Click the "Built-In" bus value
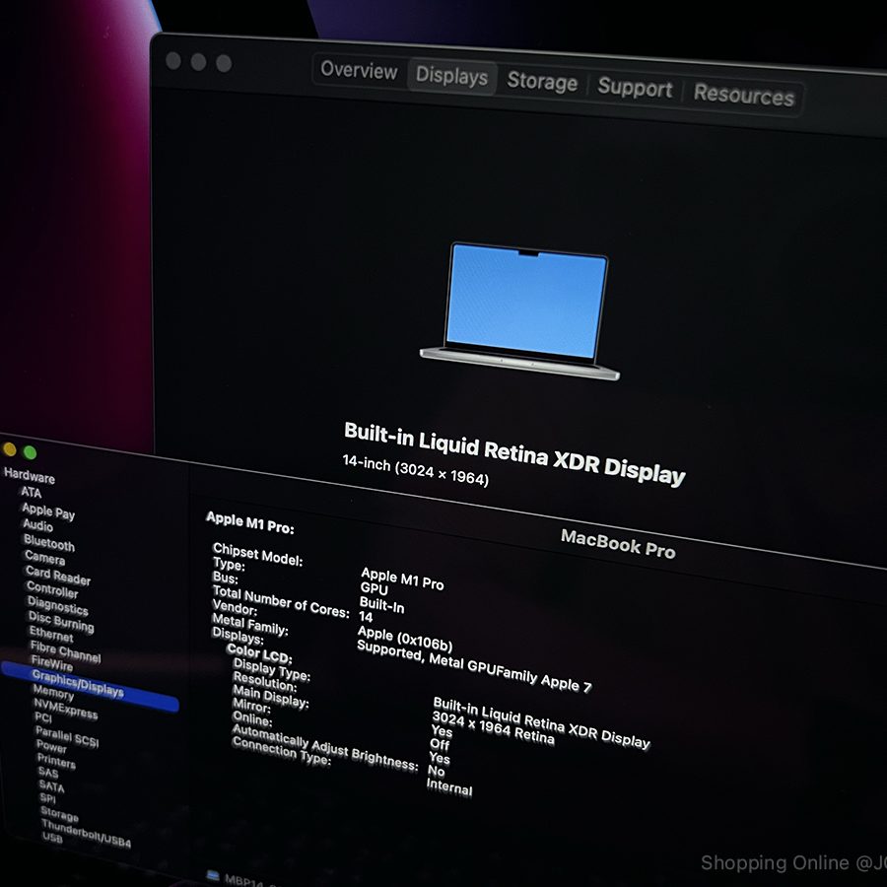 (381, 605)
